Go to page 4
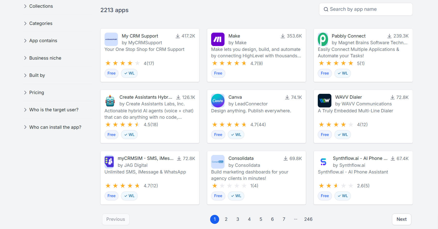Viewport: 438px width, 229px height. coord(249,219)
